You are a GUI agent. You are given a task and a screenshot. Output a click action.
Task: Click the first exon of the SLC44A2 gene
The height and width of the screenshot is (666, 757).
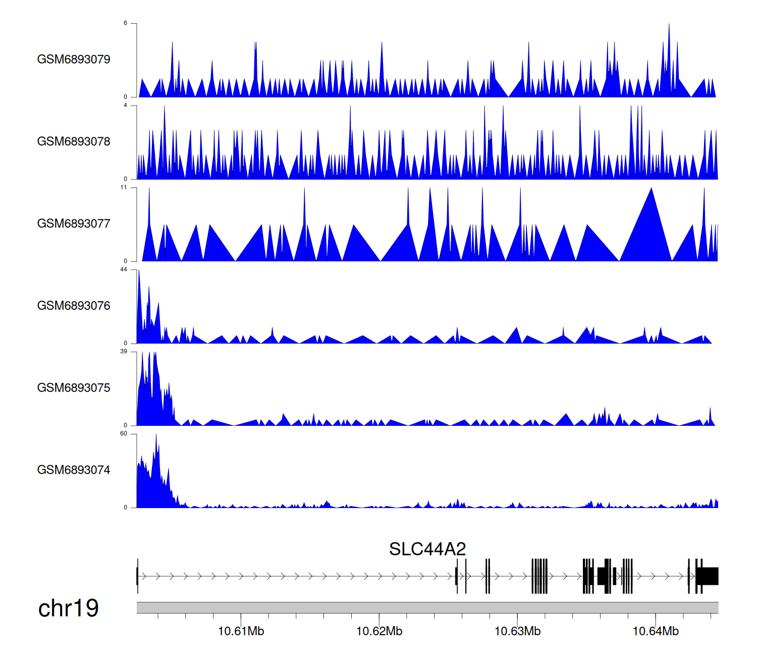[137, 576]
